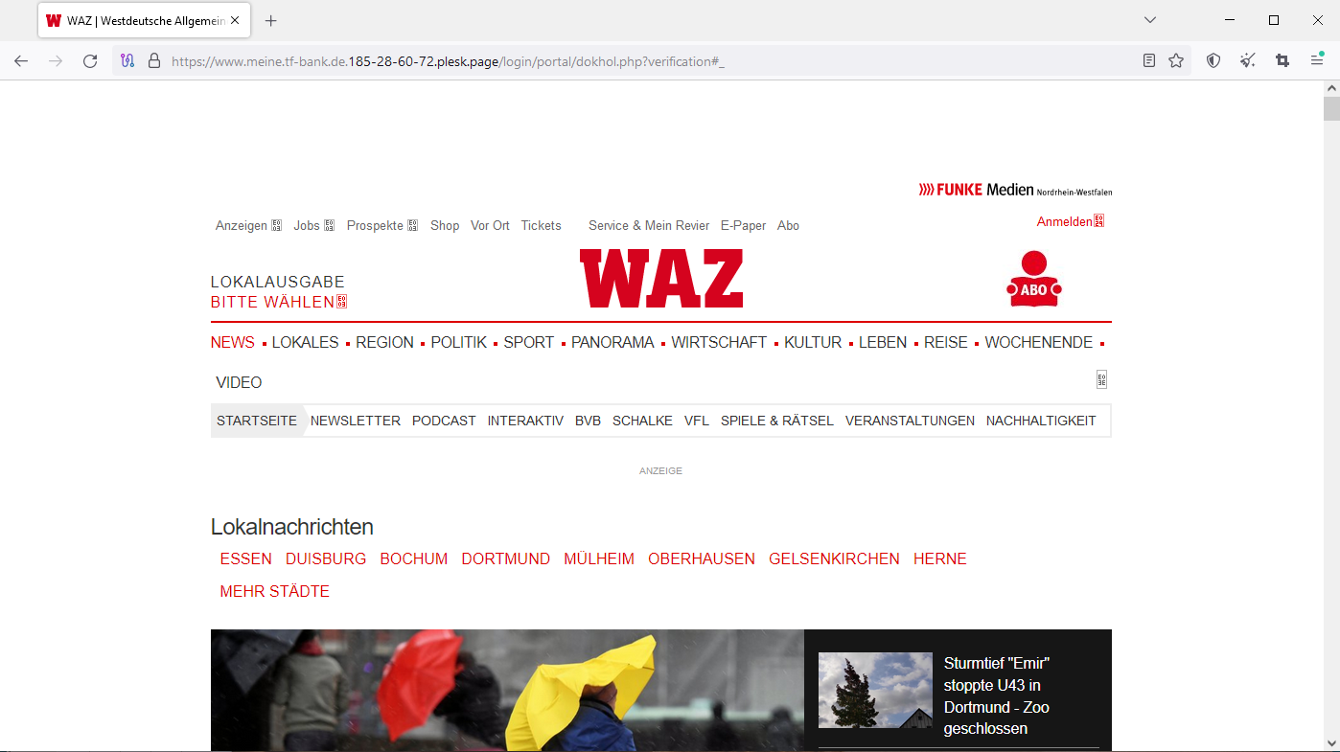Bookmark this page with the star icon
The image size is (1340, 752).
(1176, 60)
